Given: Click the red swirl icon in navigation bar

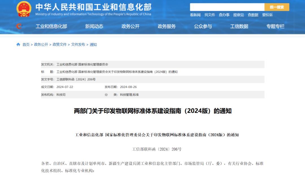Looking at the screenshot, I should pos(19,26).
